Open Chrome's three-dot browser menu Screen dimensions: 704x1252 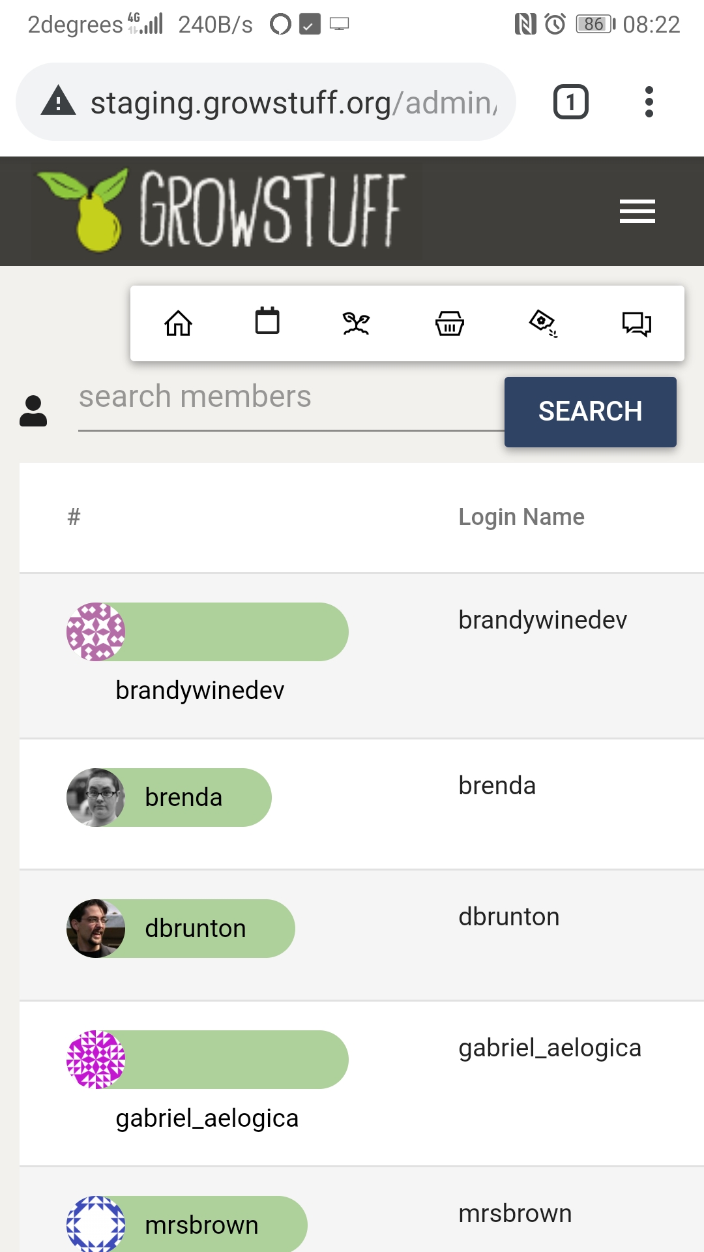(x=649, y=101)
